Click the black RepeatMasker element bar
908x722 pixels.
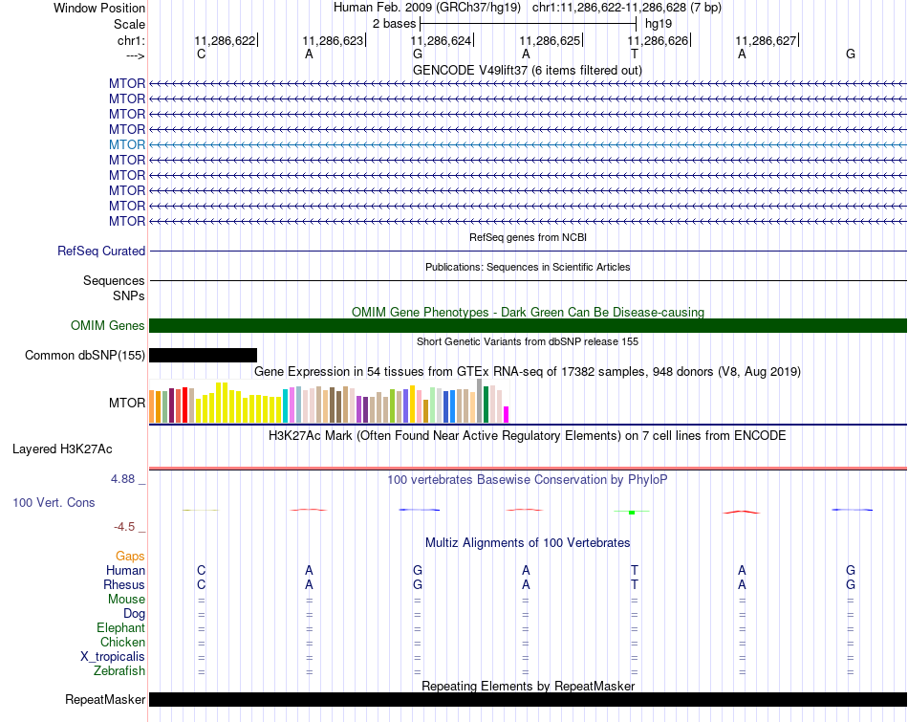coord(528,699)
